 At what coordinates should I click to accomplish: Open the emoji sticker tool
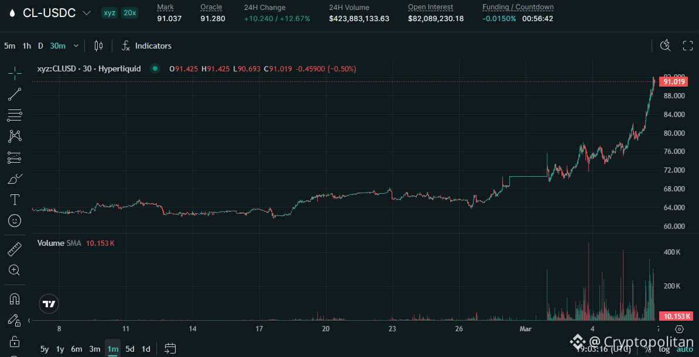(x=14, y=221)
